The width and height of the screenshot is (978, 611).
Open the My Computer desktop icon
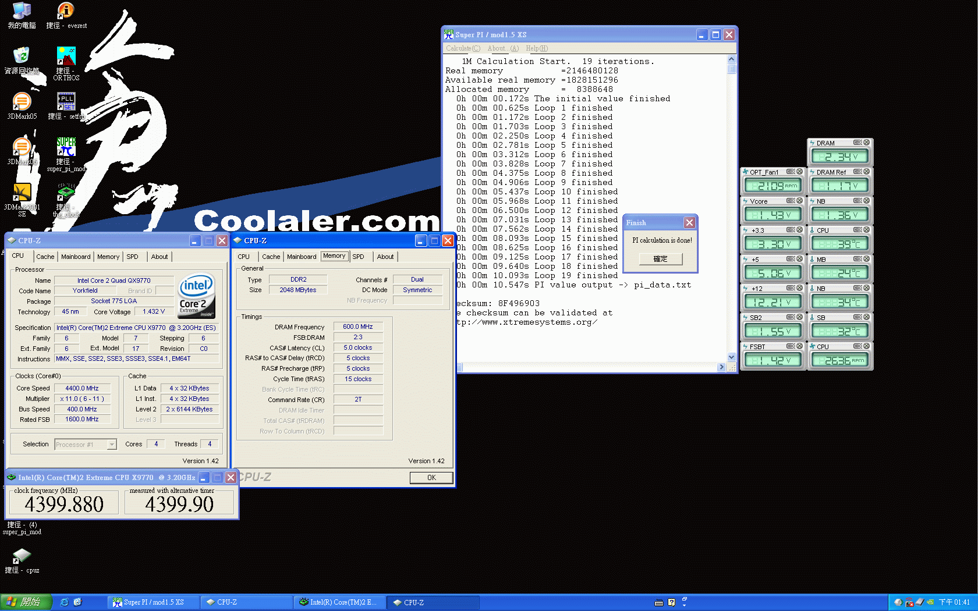tap(22, 15)
